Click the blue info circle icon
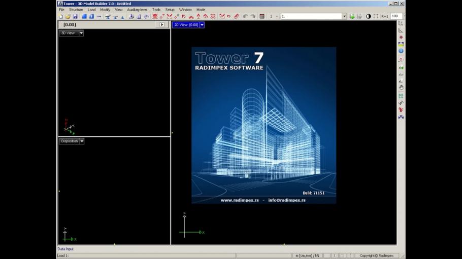462x259 pixels. pyautogui.click(x=401, y=51)
